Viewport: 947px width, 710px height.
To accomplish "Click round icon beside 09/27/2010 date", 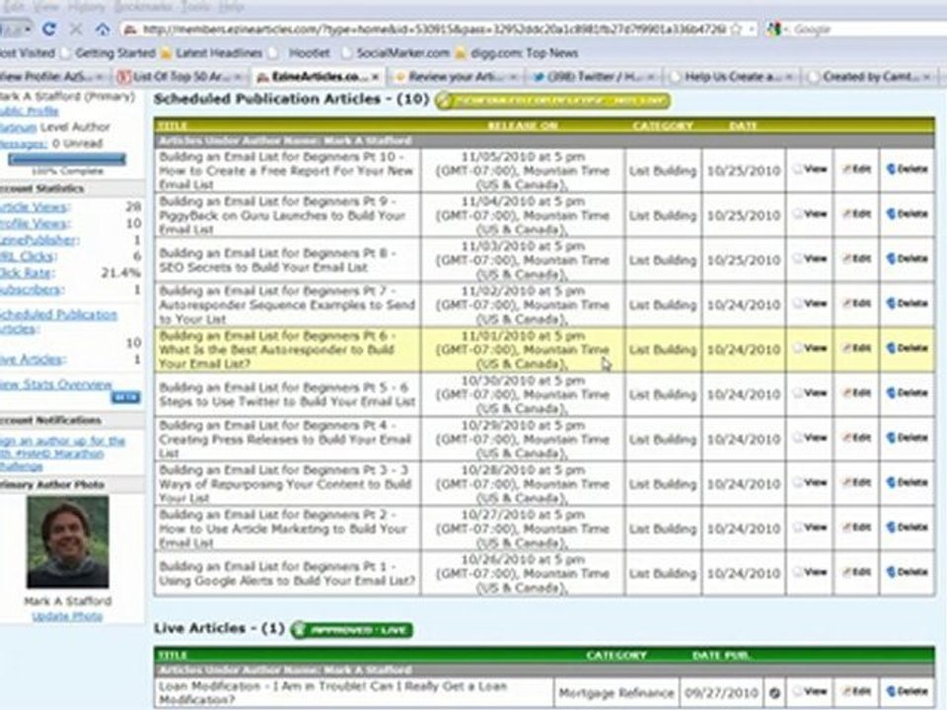I will (x=774, y=692).
